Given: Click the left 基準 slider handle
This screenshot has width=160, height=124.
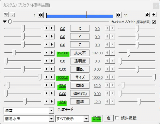Looking at the screenshot, I should 25,102.
